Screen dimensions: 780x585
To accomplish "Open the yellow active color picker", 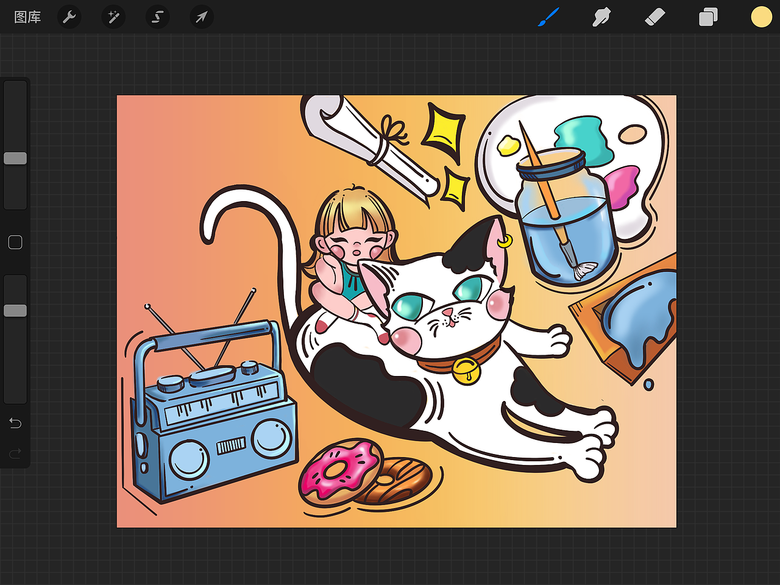I will pyautogui.click(x=761, y=17).
